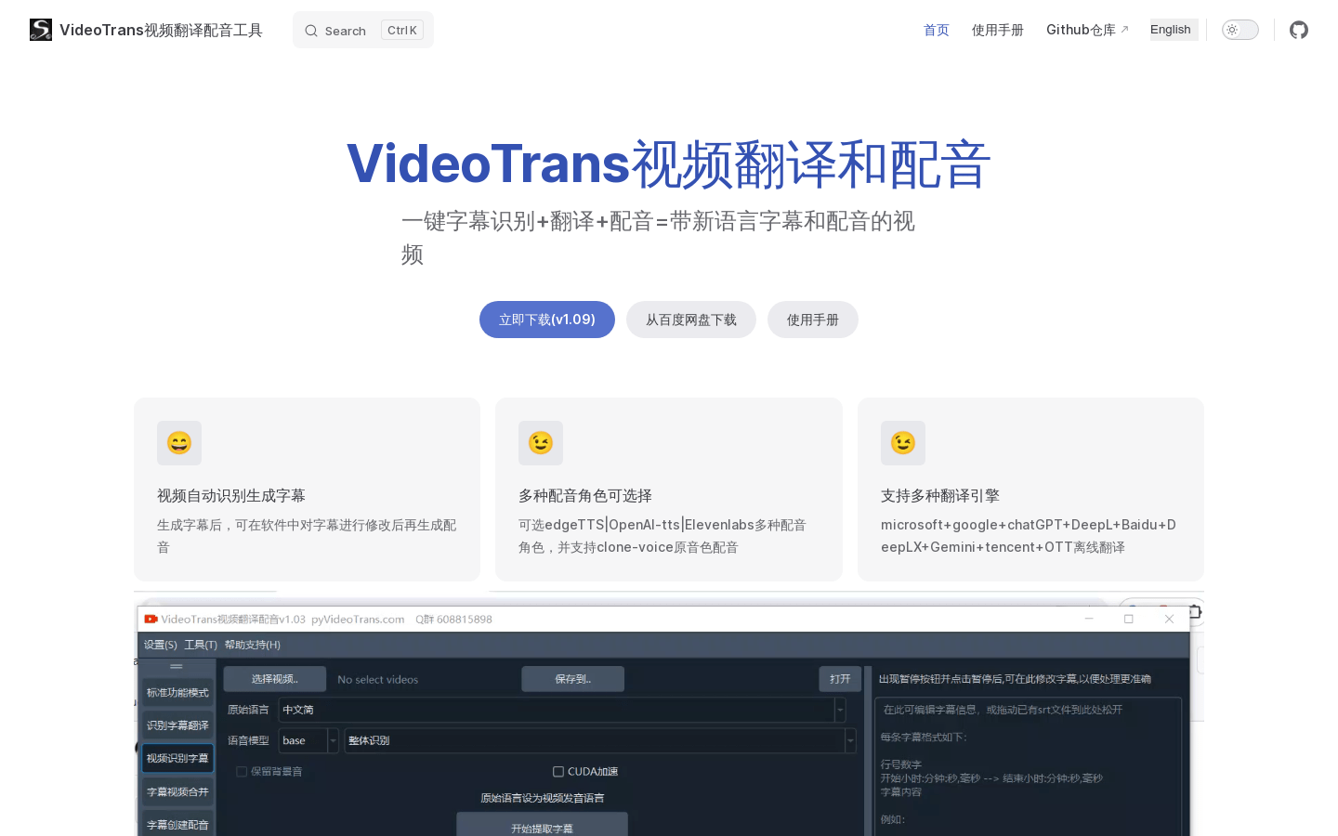Screen dimensions: 1338x836
Task: Click the search magnifier icon
Action: [311, 31]
